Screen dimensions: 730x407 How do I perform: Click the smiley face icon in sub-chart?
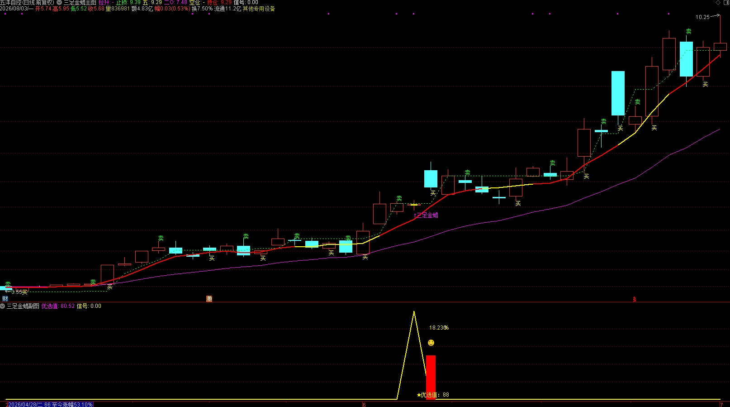[x=431, y=343]
